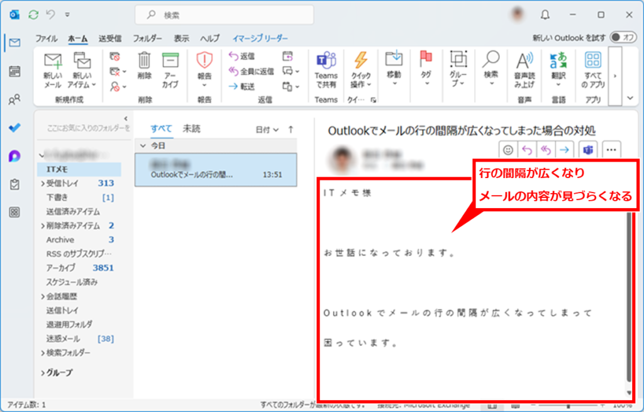This screenshot has height=412, width=644.
Task: Collapse the 今日 group header
Action: [143, 146]
